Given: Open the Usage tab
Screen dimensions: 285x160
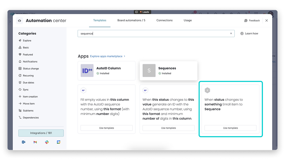Looking at the screenshot, I should click(188, 20).
